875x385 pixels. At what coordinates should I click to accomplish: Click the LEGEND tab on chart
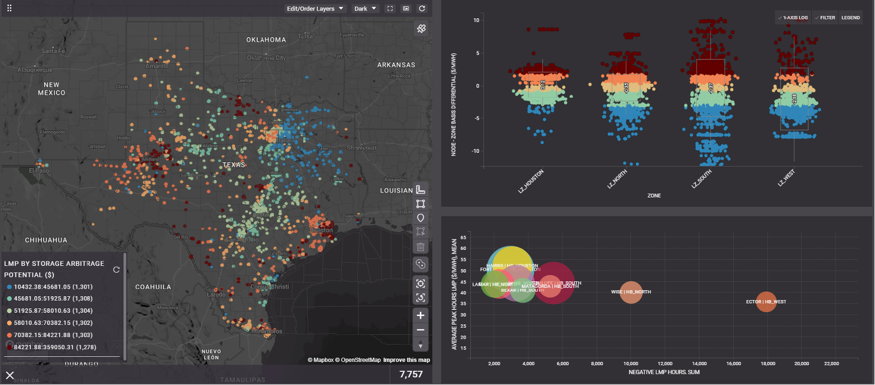pyautogui.click(x=850, y=18)
